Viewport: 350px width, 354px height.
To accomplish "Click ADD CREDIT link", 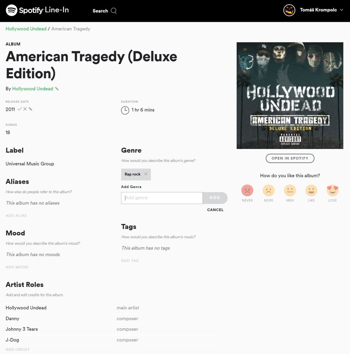I will 18,349.
